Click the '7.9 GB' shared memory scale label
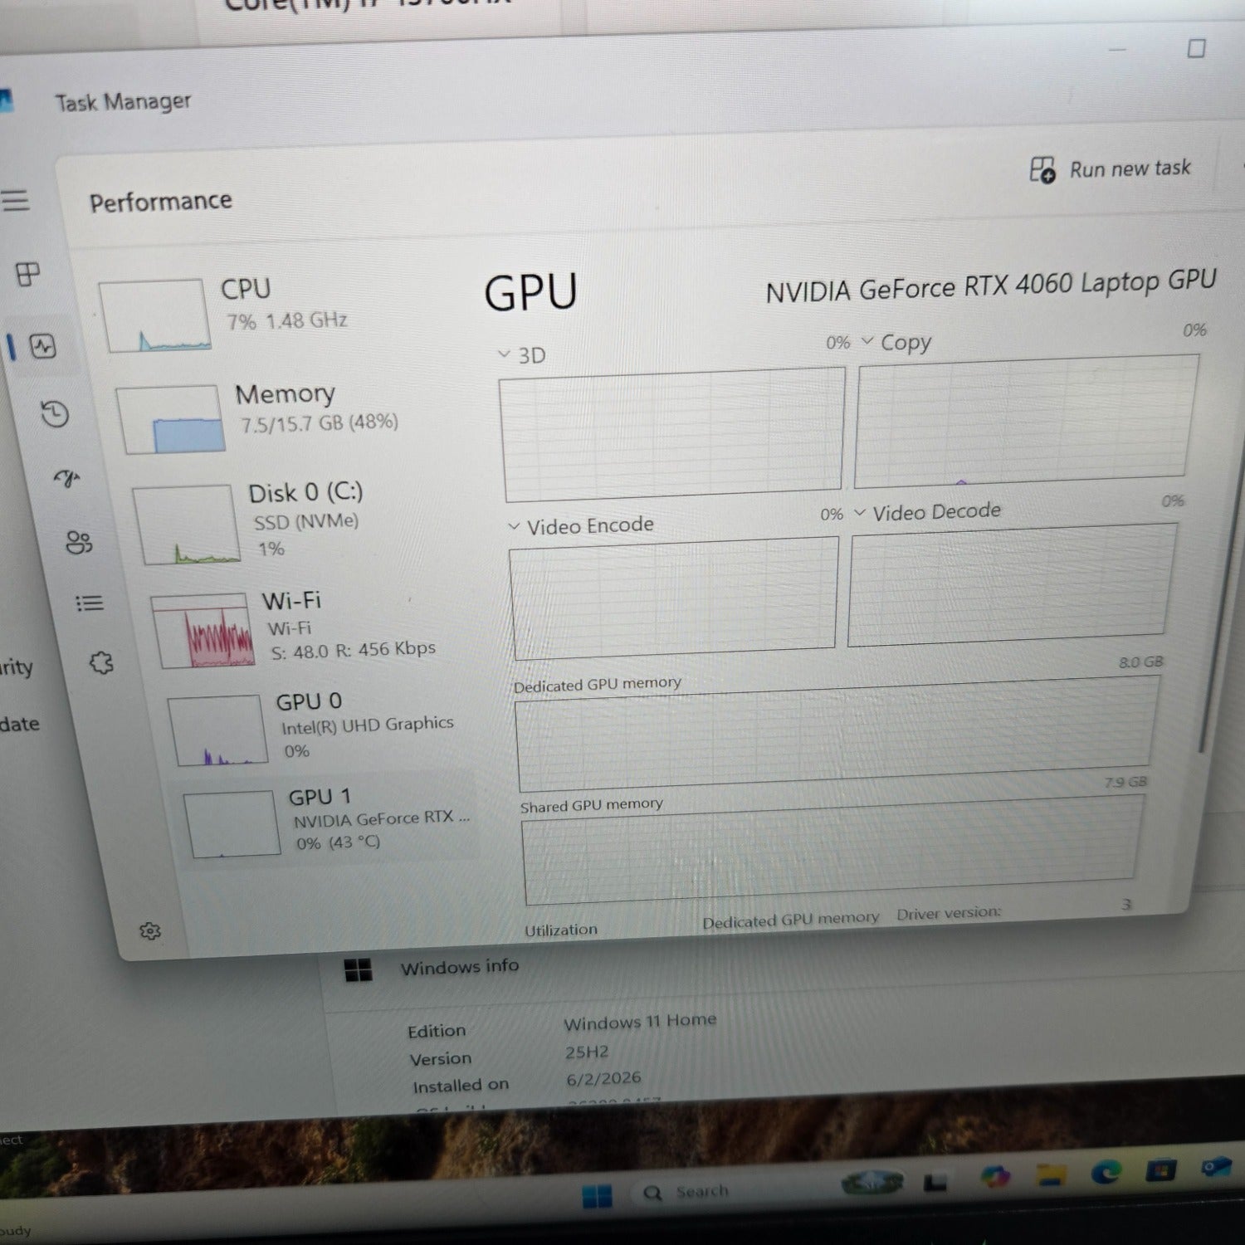The width and height of the screenshot is (1245, 1245). click(1125, 782)
